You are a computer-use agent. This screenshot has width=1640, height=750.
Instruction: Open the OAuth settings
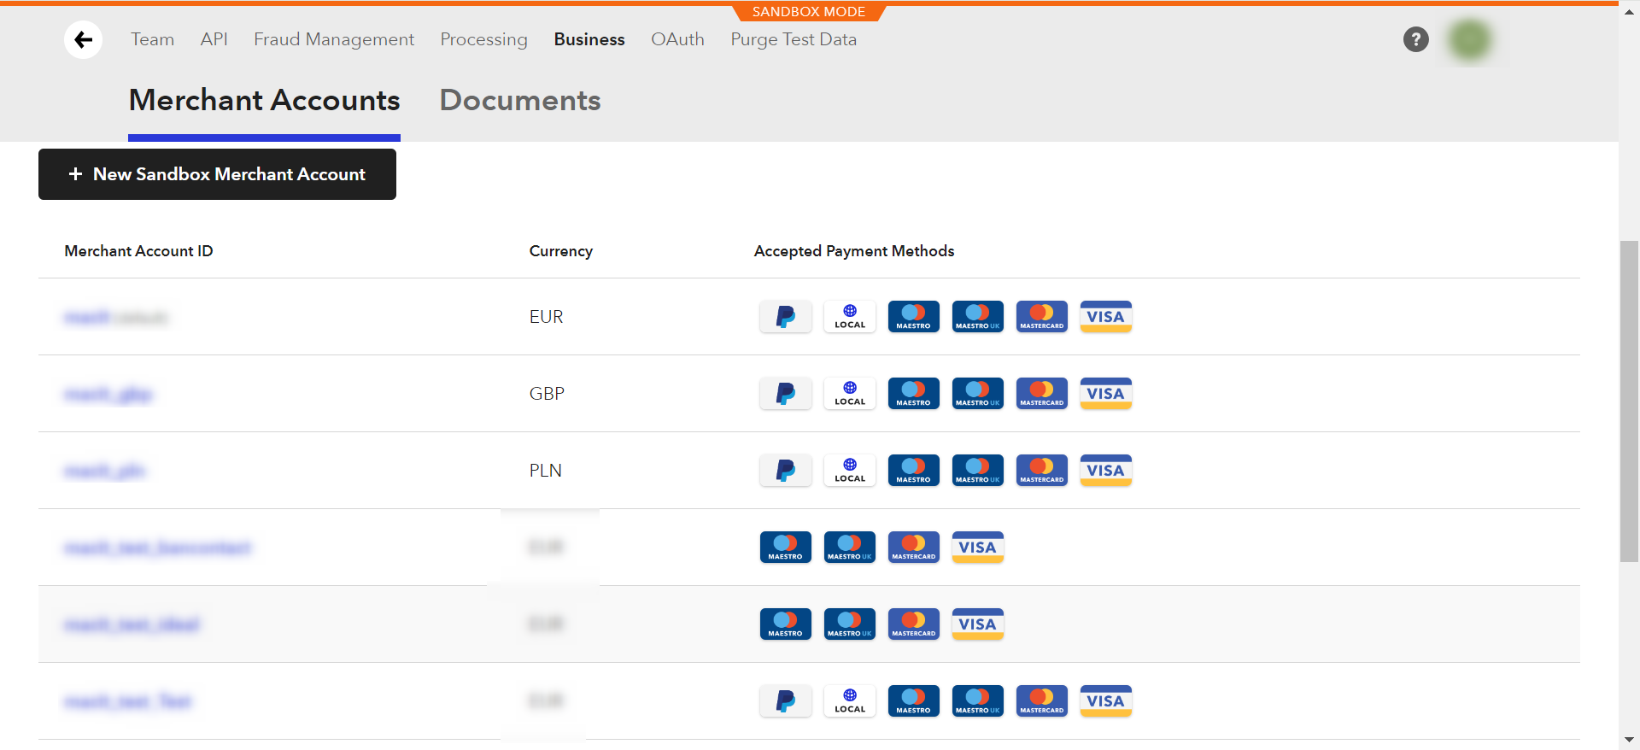677,39
